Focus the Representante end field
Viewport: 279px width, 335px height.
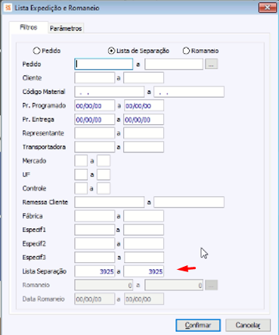coord(144,133)
